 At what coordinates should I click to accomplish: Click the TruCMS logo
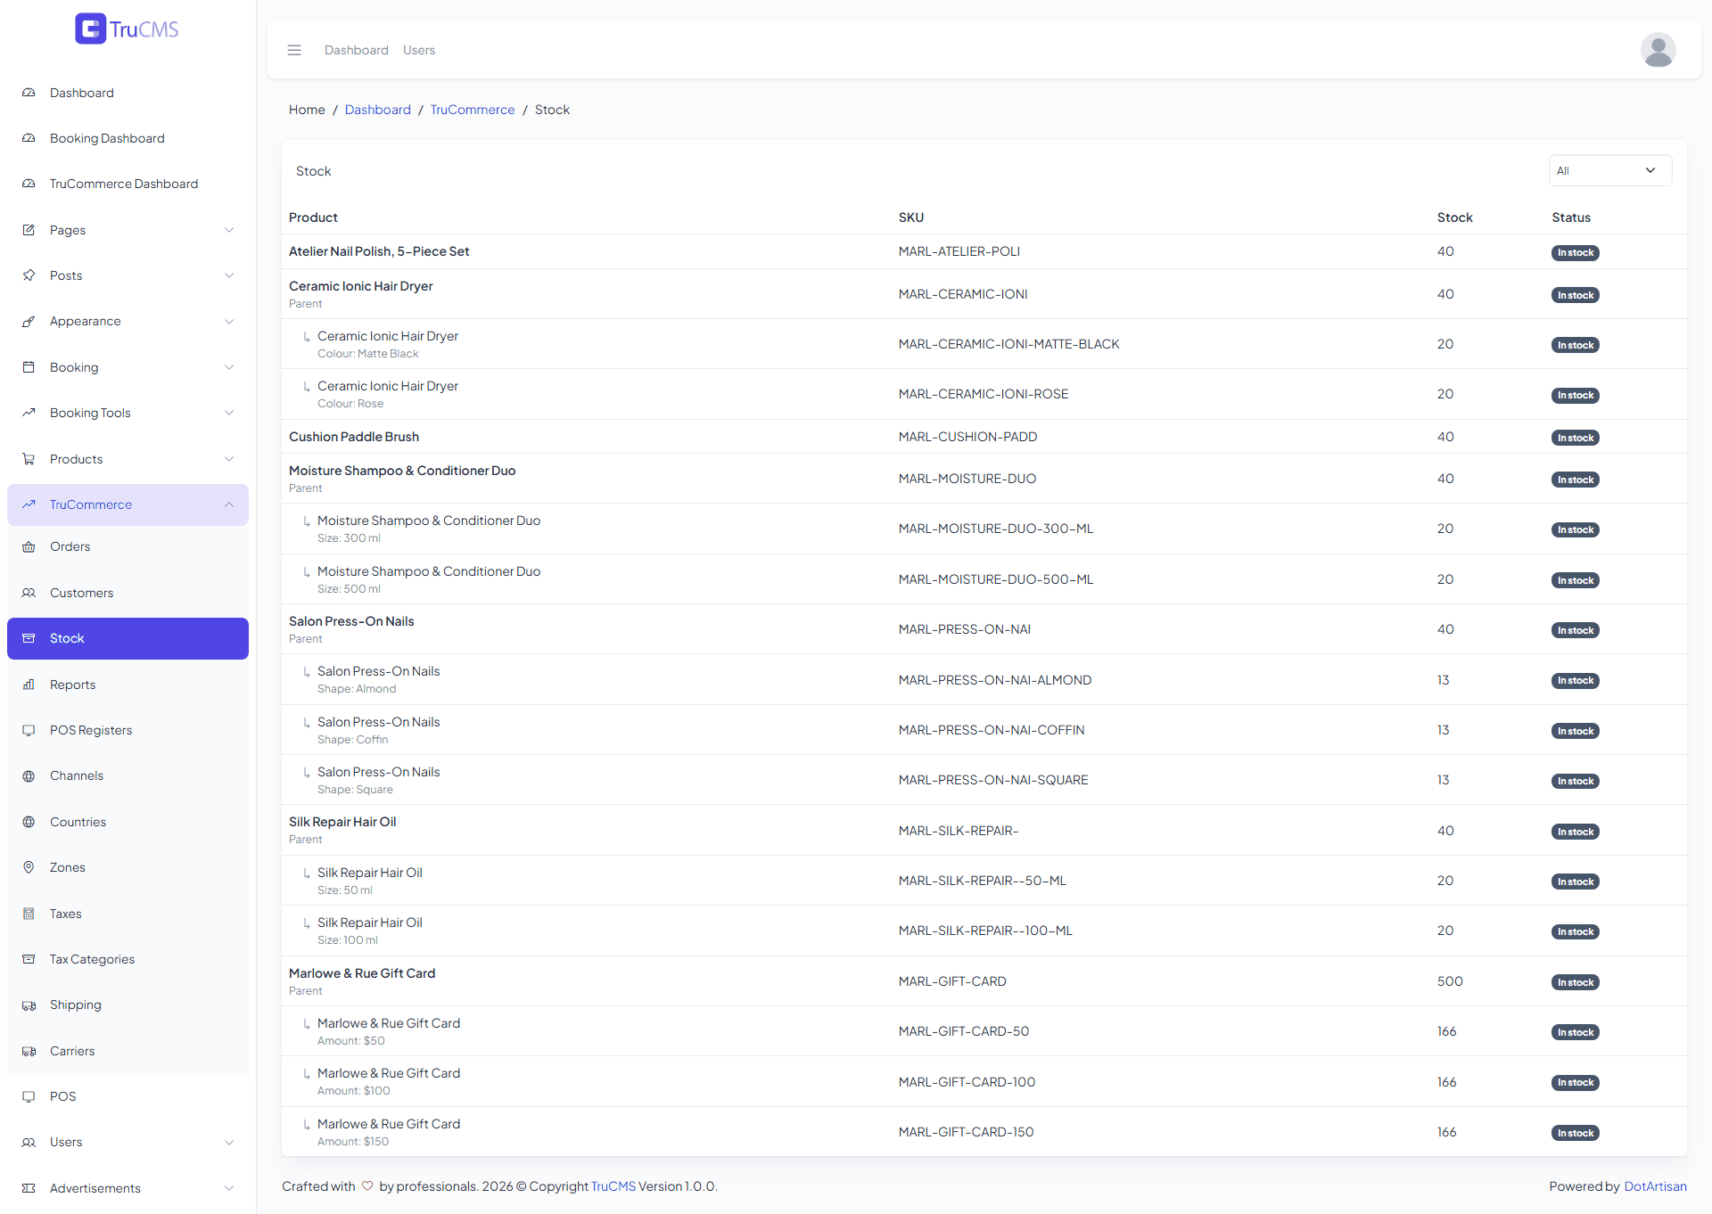pos(127,29)
